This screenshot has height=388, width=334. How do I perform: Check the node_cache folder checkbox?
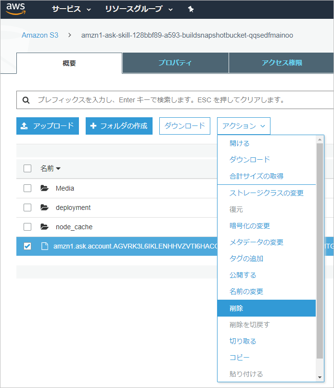click(x=27, y=227)
